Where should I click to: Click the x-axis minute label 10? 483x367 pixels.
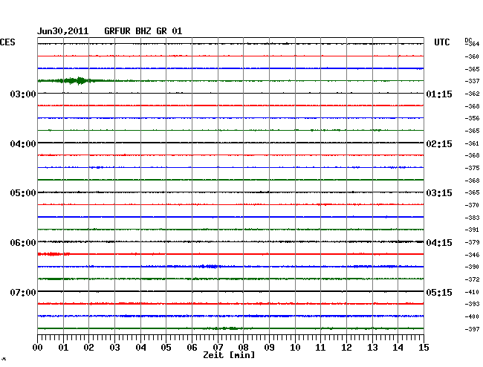[295, 348]
